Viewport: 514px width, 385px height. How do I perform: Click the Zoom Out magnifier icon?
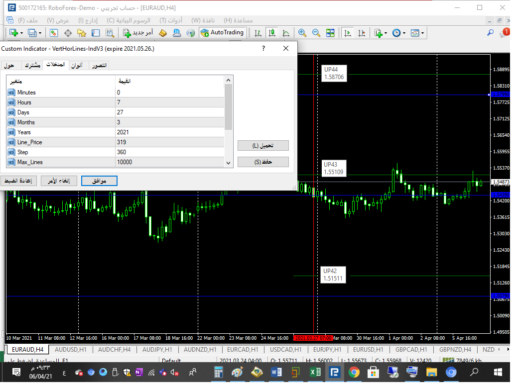316,33
